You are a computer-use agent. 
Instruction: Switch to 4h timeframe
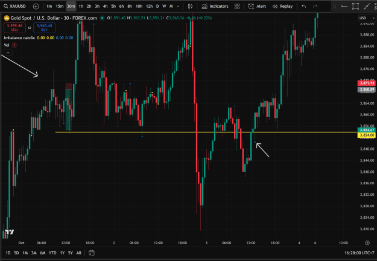point(105,6)
